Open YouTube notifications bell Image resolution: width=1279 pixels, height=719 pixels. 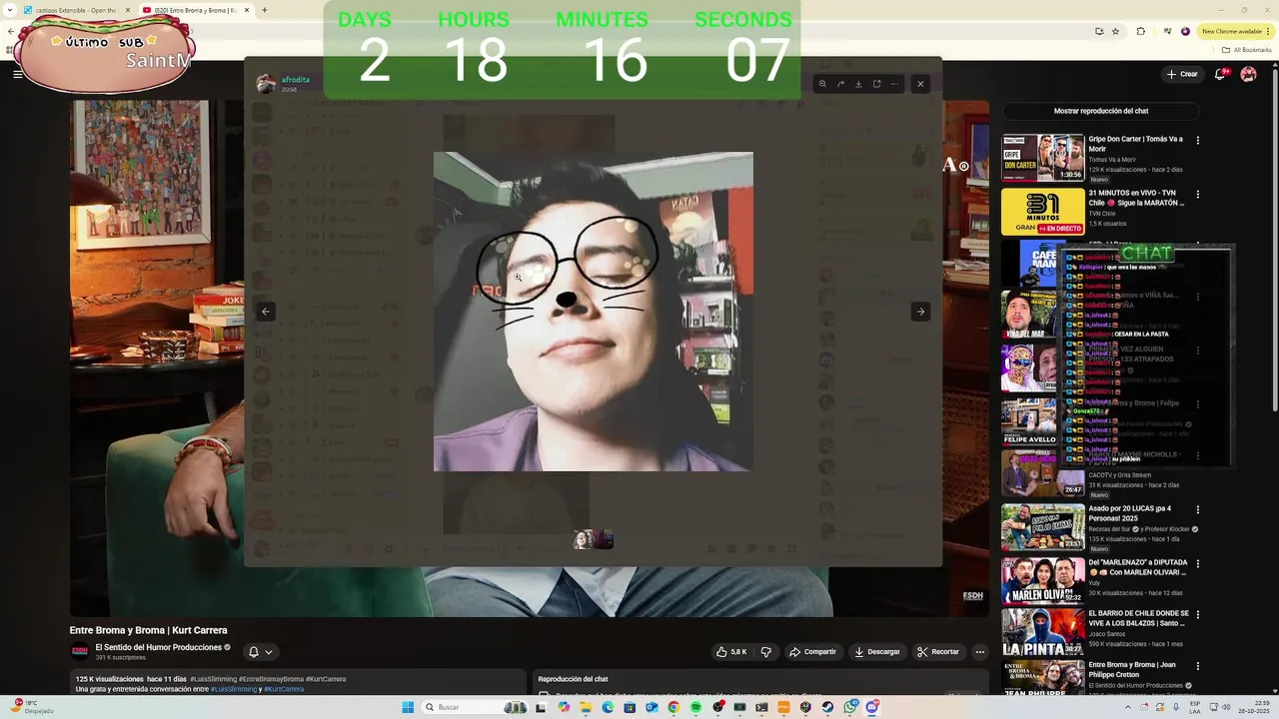pyautogui.click(x=1223, y=74)
